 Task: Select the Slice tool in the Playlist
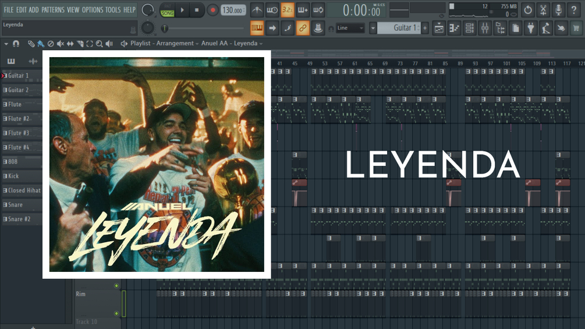(80, 44)
